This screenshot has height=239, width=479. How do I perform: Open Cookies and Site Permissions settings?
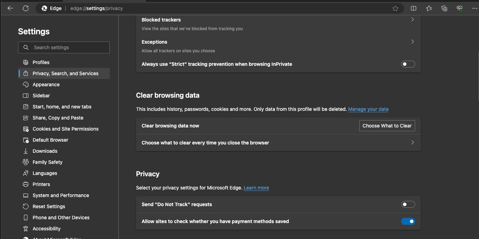65,129
